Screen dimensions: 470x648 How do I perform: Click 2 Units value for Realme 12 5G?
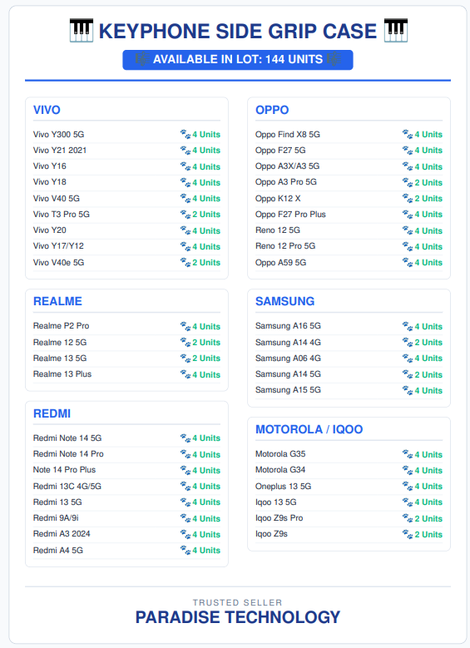click(x=206, y=343)
